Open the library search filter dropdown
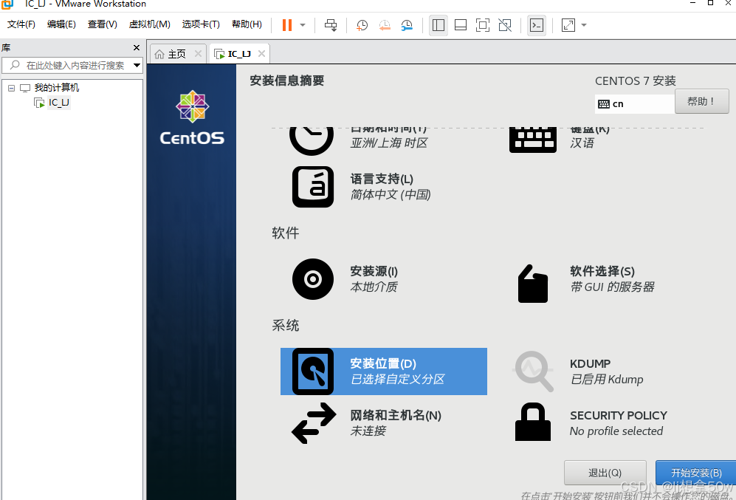This screenshot has height=500, width=736. [136, 65]
